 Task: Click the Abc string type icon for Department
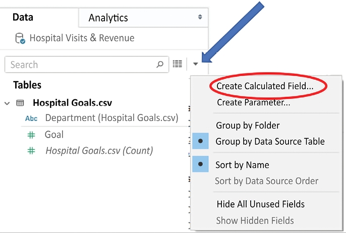point(31,119)
